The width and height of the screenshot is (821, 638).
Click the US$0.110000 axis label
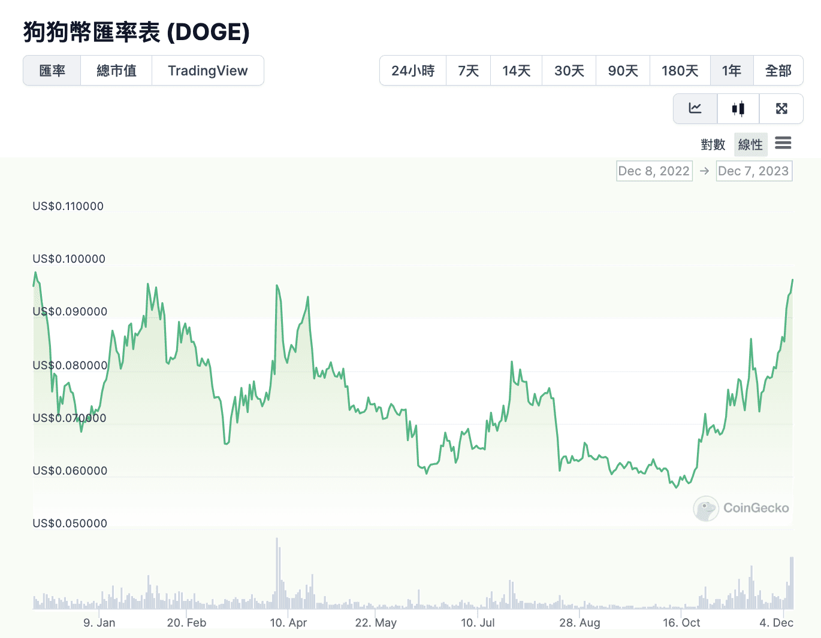(x=68, y=206)
